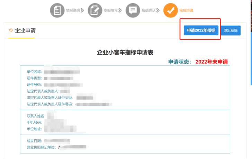Click the red 2022年未申请 status text
This screenshot has height=159, width=252.
pyautogui.click(x=211, y=62)
